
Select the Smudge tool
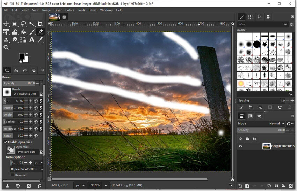point(15,40)
